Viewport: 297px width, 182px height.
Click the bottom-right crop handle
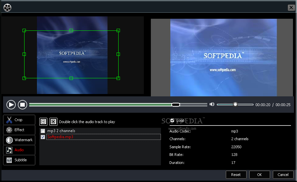click(x=118, y=78)
